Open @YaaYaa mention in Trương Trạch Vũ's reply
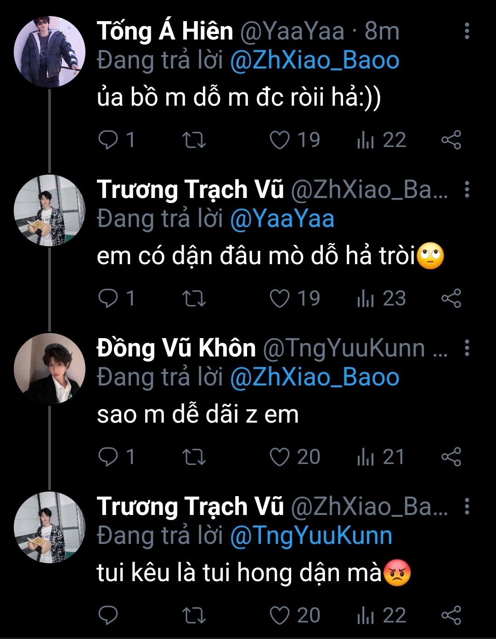The image size is (496, 639). (282, 219)
